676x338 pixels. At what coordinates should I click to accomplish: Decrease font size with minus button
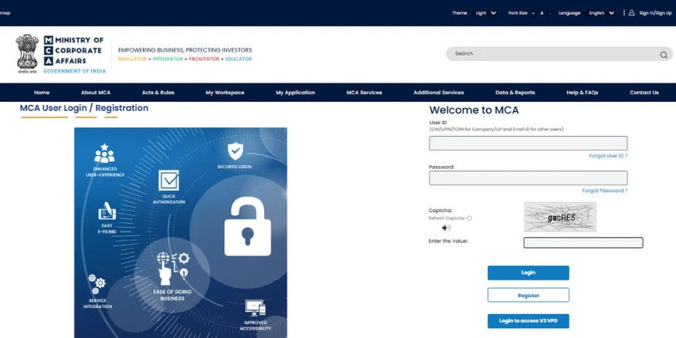click(x=549, y=13)
